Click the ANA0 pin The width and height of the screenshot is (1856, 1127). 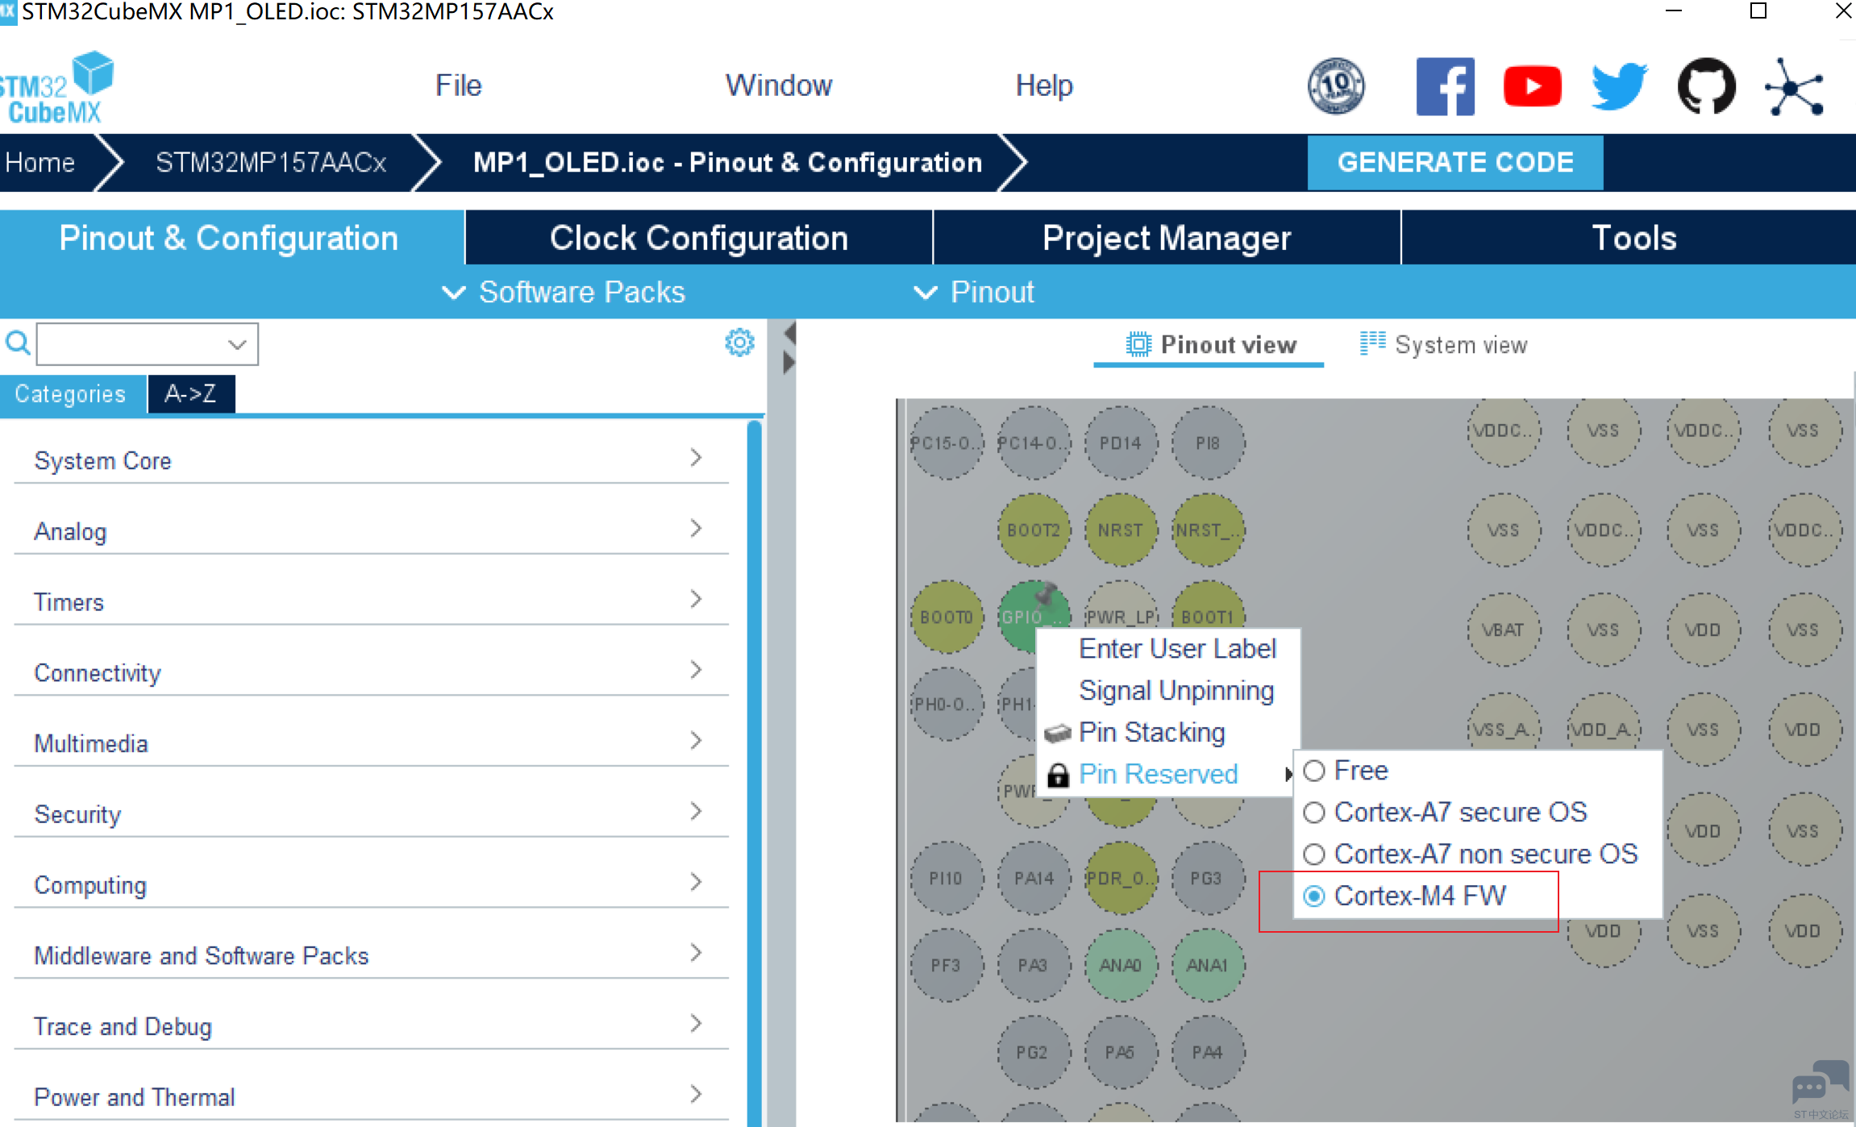(1121, 965)
